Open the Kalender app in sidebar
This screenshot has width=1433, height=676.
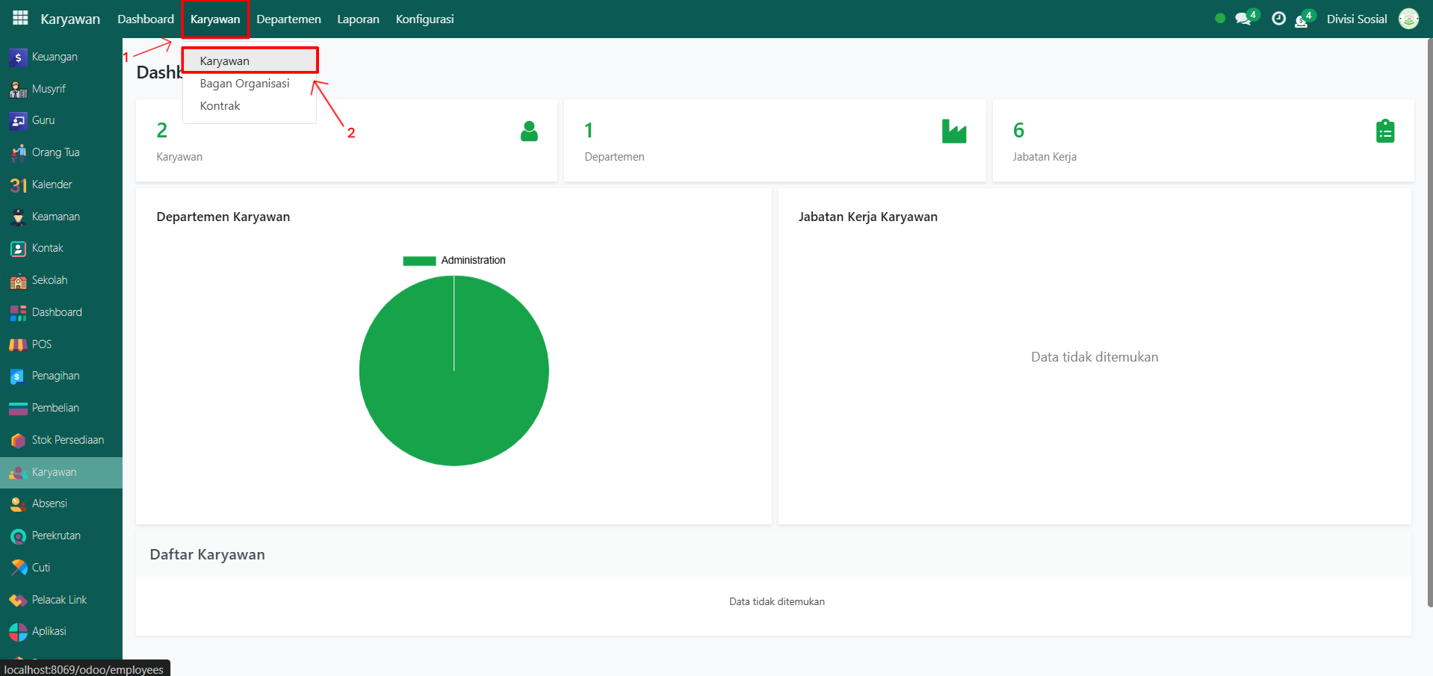click(x=52, y=184)
